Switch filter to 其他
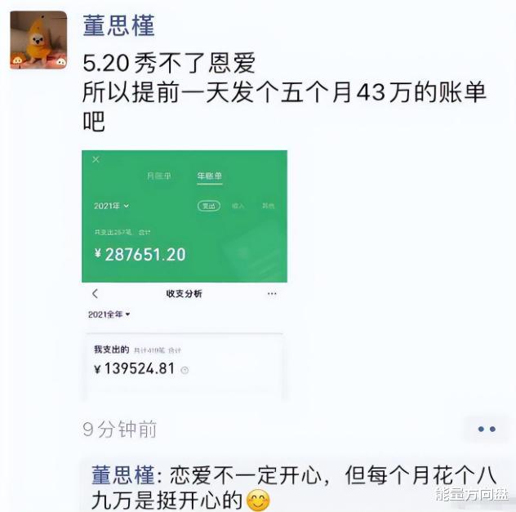Image resolution: width=516 pixels, height=512 pixels. 268,206
